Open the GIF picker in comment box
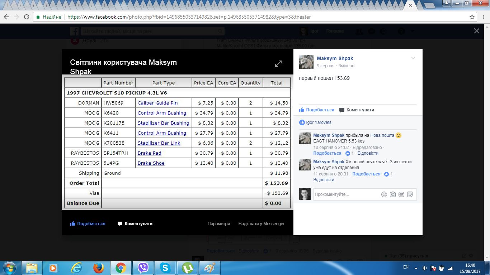 click(x=401, y=194)
